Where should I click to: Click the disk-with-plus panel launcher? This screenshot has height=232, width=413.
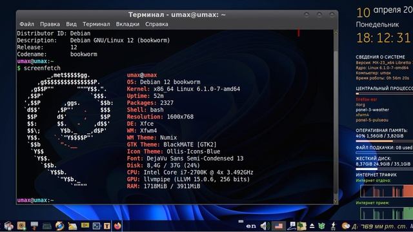coord(21,226)
